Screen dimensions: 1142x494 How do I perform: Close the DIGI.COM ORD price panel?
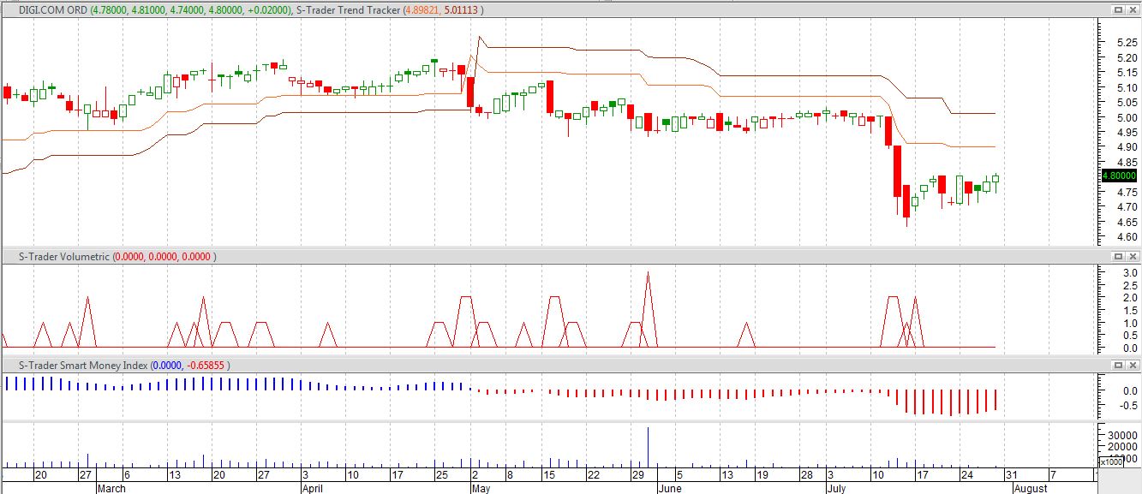1132,9
